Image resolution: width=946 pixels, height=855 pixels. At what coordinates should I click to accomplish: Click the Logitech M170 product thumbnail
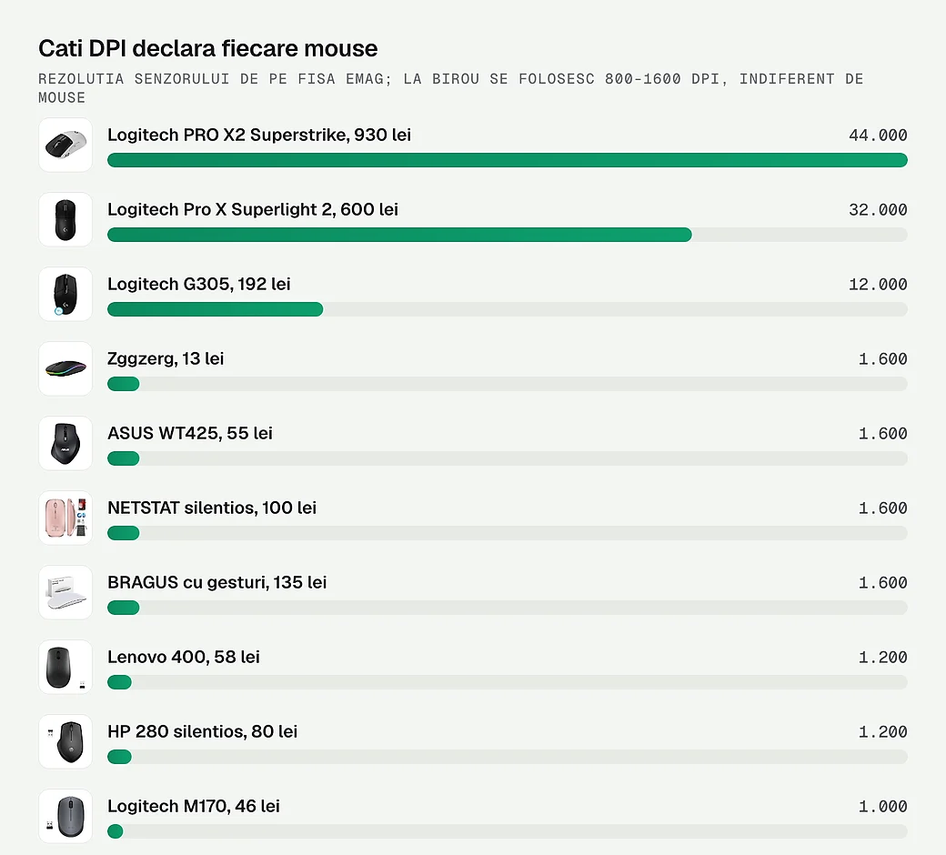point(65,817)
